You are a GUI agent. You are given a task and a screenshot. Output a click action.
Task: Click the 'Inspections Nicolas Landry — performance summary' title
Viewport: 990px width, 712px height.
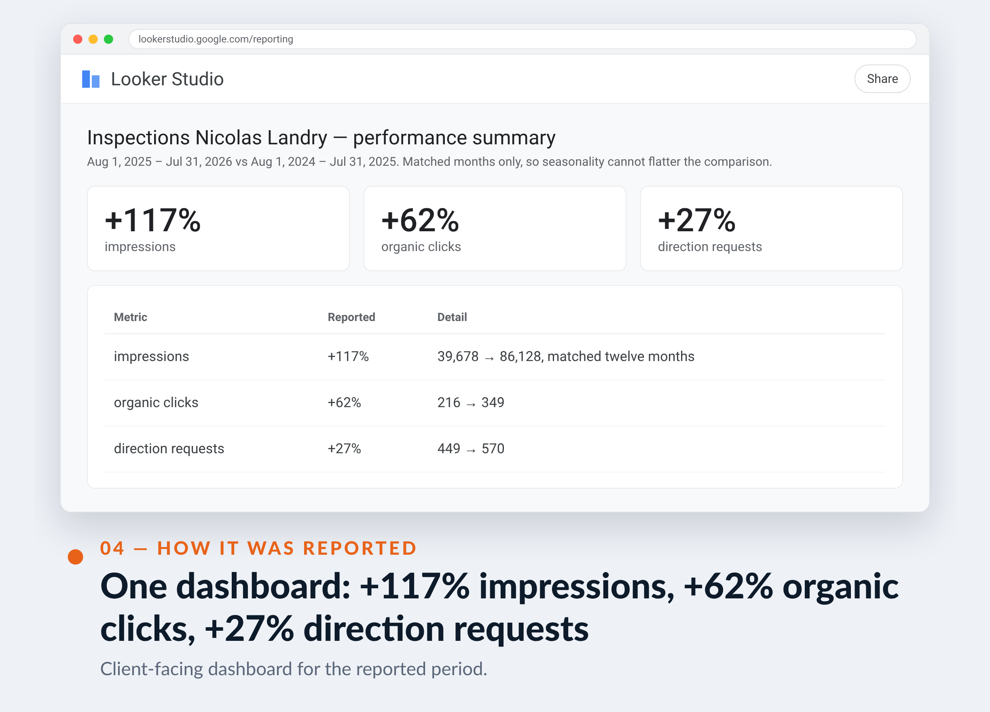[321, 138]
